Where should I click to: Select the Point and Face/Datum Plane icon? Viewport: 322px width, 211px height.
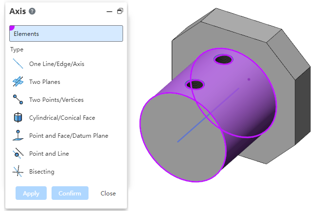pos(18,135)
